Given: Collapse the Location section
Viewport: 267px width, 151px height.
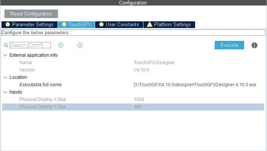Looking at the screenshot, I should coord(5,77).
